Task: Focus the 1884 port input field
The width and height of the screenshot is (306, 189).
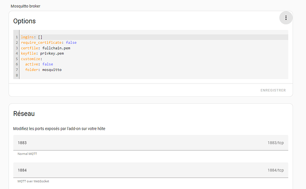Action: 133,170
